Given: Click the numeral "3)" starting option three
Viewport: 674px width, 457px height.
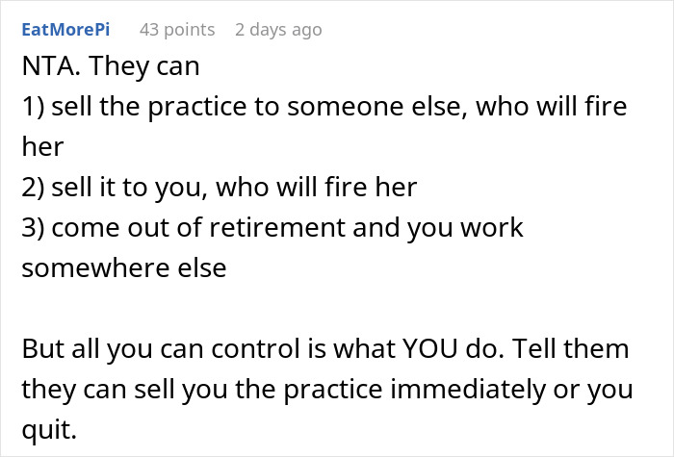Looking at the screenshot, I should point(34,227).
